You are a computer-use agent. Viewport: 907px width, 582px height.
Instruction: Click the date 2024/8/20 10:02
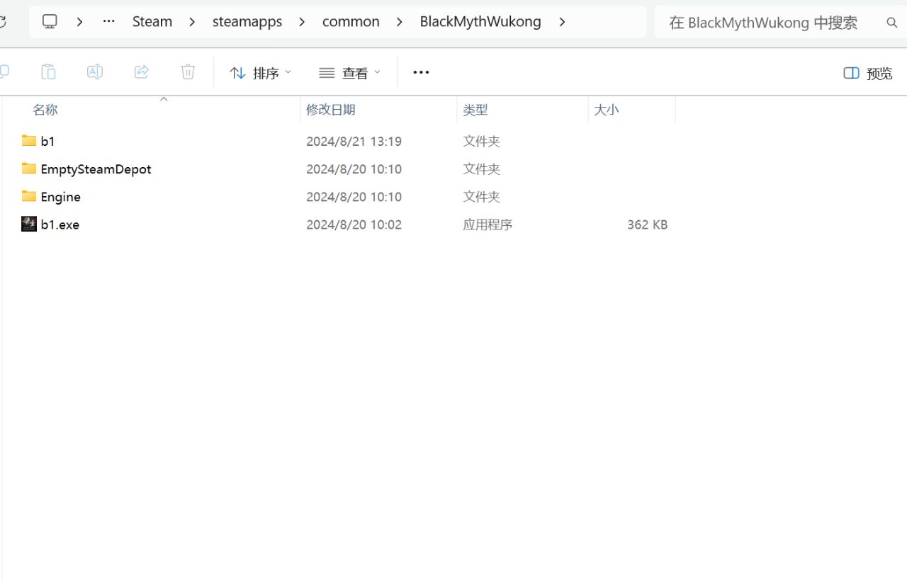(x=354, y=224)
